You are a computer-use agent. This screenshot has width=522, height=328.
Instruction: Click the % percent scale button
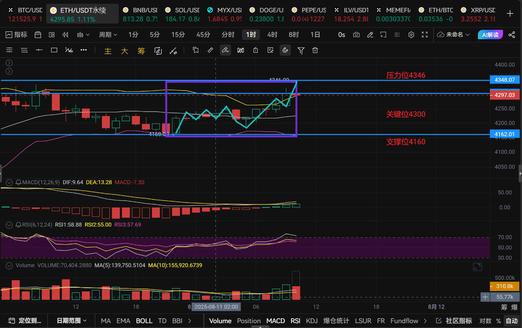tap(498, 321)
